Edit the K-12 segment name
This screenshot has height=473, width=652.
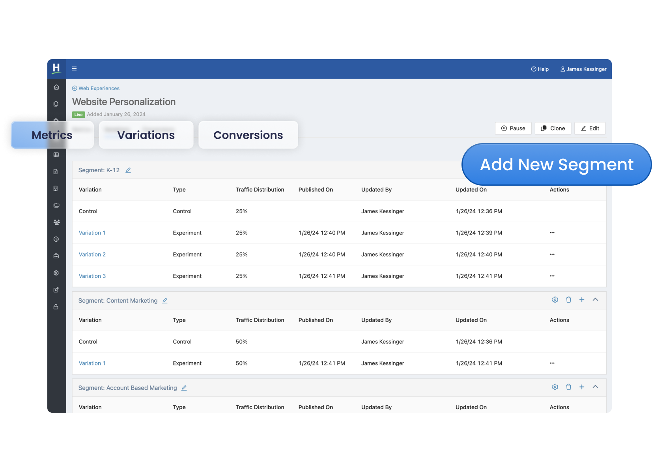pyautogui.click(x=128, y=170)
